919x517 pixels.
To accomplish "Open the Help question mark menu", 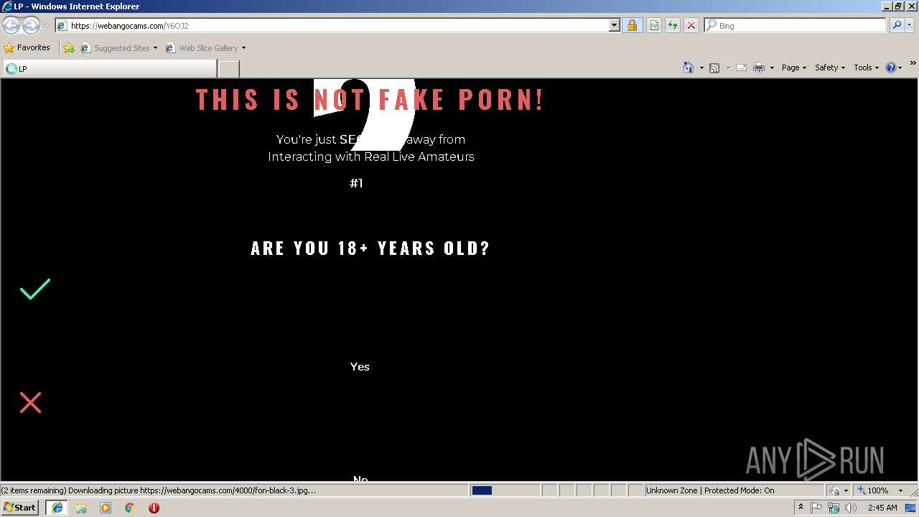I will pos(894,67).
